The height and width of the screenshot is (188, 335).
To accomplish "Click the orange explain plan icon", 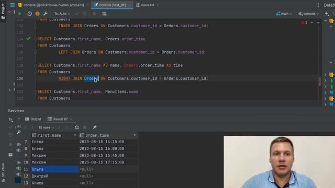I will (37, 14).
